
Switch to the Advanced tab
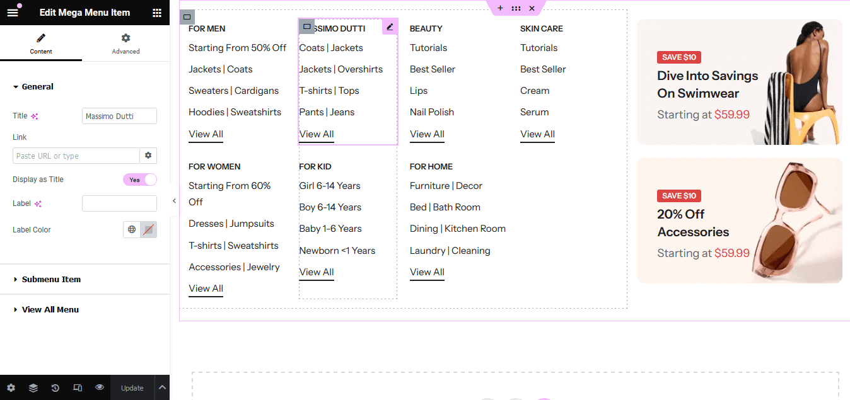pyautogui.click(x=125, y=43)
